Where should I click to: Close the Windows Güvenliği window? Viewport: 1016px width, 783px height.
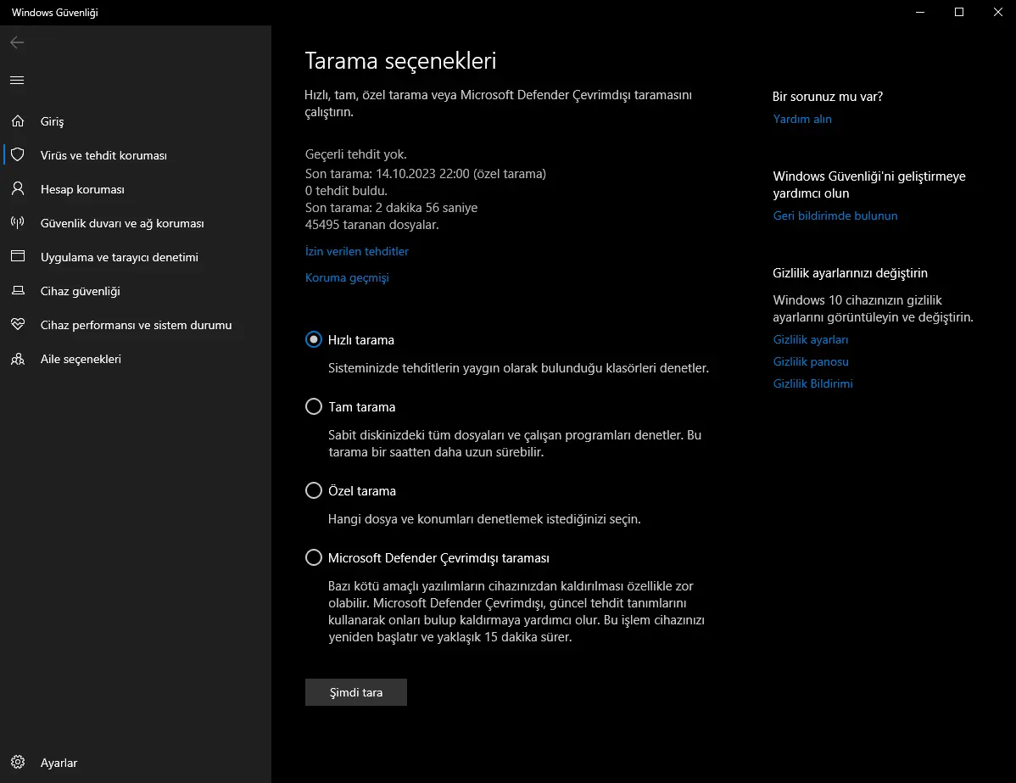998,13
